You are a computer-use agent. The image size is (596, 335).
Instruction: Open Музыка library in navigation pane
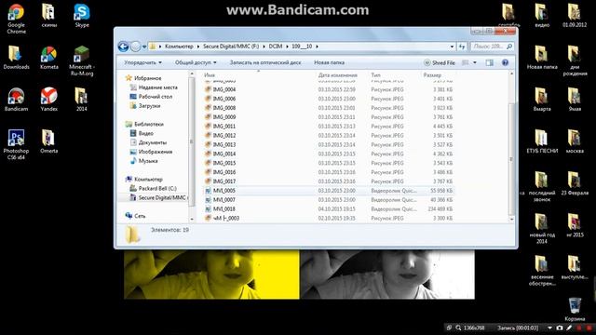click(x=144, y=161)
